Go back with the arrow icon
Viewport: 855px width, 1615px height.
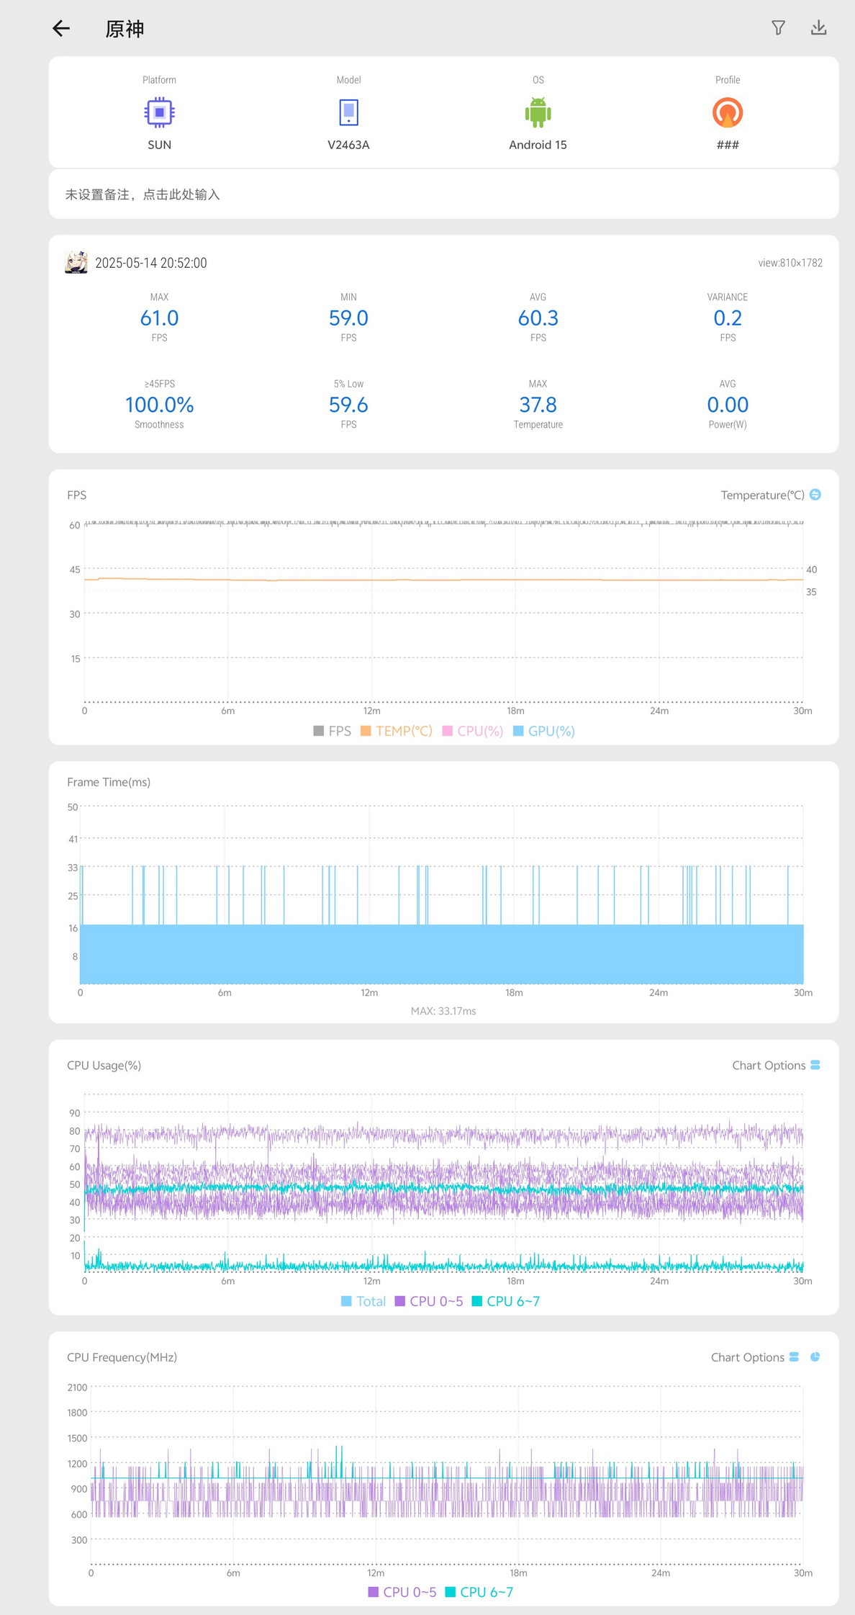pos(61,28)
